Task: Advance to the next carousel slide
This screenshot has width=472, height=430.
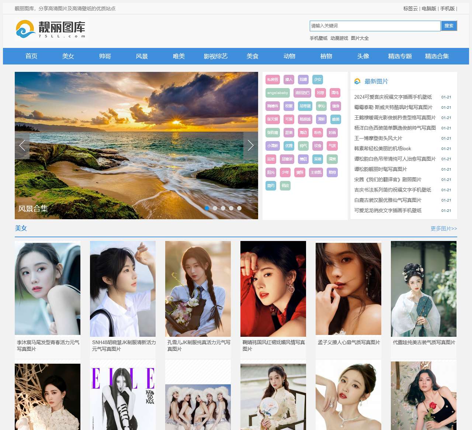Action: click(251, 146)
